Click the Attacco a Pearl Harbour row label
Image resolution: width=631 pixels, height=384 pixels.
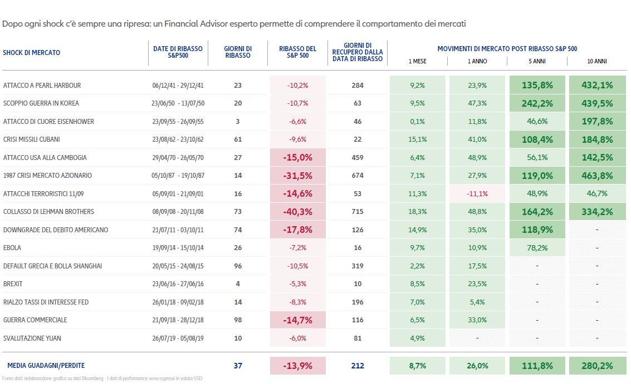42,86
